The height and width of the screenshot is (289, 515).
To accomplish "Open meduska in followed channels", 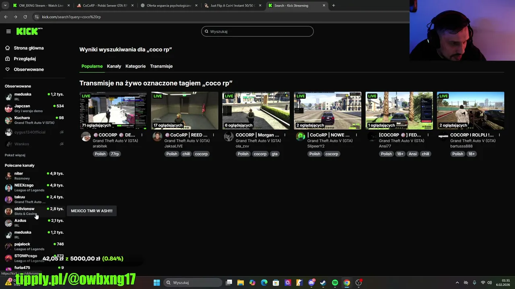I will (x=34, y=96).
